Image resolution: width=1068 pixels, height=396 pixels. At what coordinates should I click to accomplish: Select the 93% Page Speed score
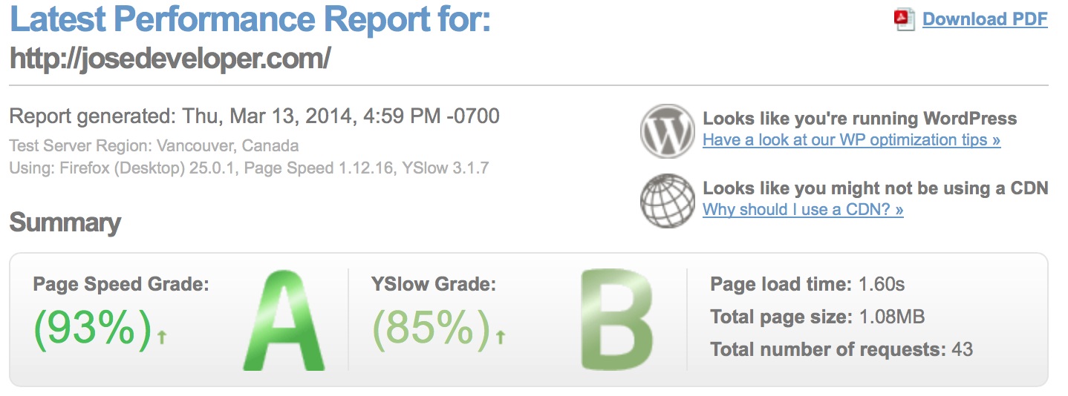(93, 328)
